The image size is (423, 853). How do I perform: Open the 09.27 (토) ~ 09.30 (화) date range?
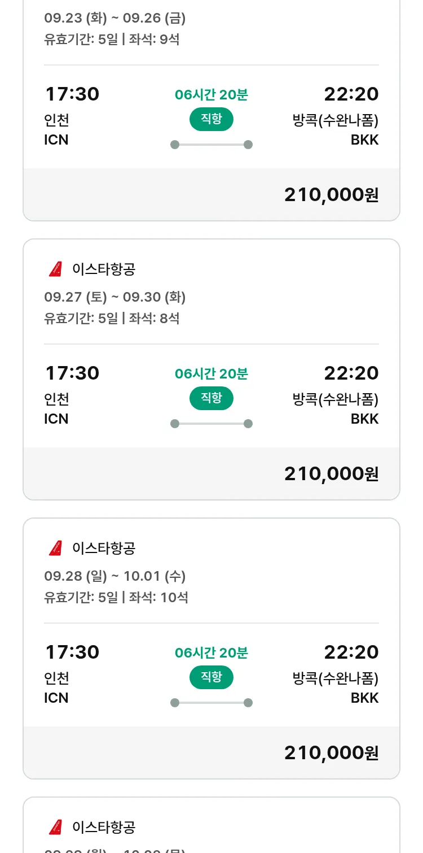[x=114, y=297]
